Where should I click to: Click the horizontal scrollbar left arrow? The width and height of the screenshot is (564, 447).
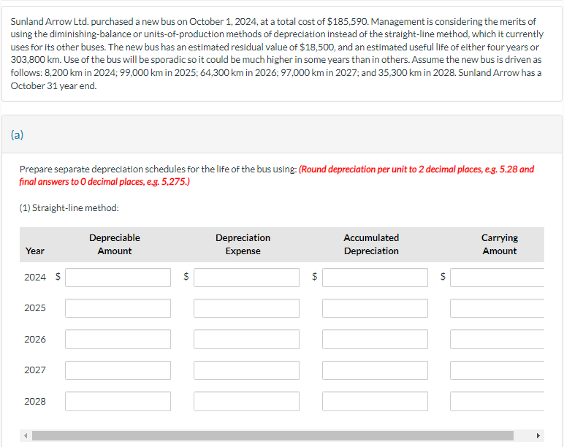tap(26, 435)
